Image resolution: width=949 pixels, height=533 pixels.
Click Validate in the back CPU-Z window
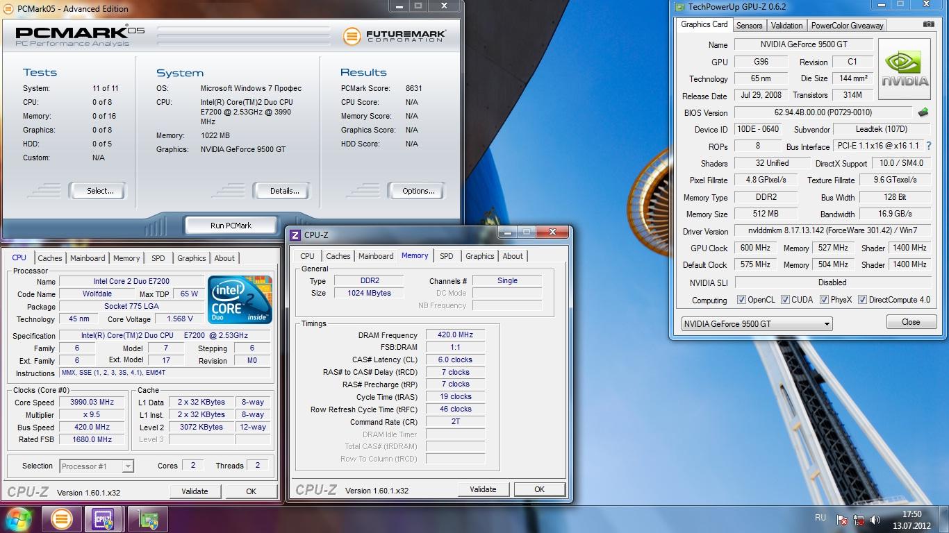(195, 491)
